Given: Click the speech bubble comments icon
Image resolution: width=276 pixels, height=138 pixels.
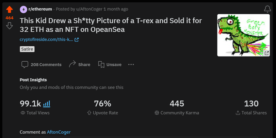Looking at the screenshot, I should click(24, 65).
